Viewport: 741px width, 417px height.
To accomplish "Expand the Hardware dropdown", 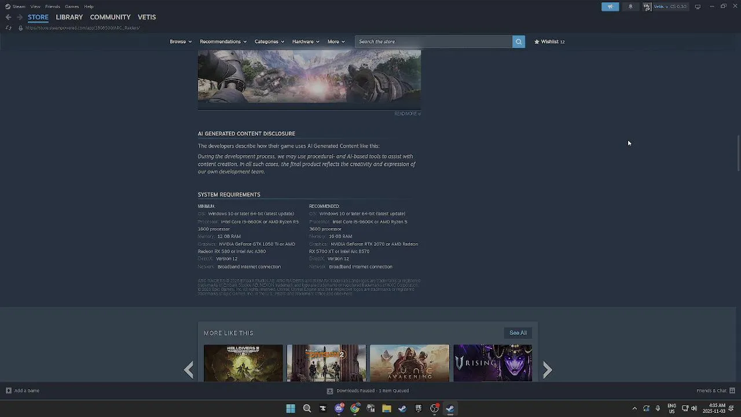I will pyautogui.click(x=306, y=42).
